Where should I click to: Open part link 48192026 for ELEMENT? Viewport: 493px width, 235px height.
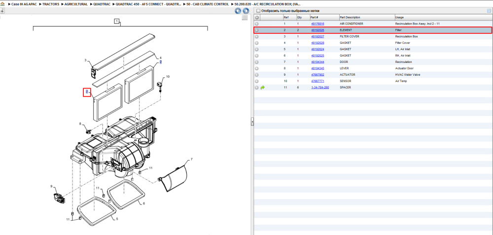click(x=317, y=30)
